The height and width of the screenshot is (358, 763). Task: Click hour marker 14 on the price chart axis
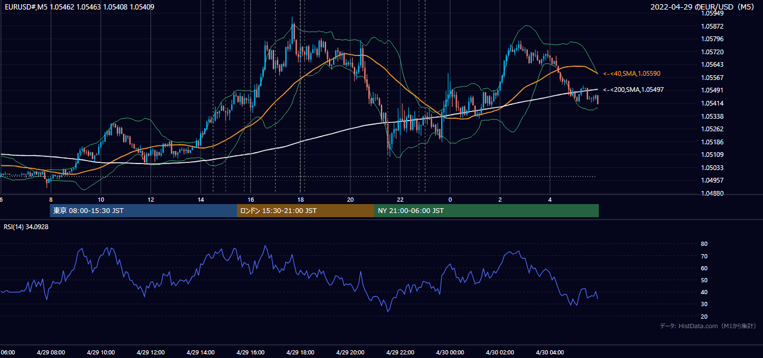[201, 199]
